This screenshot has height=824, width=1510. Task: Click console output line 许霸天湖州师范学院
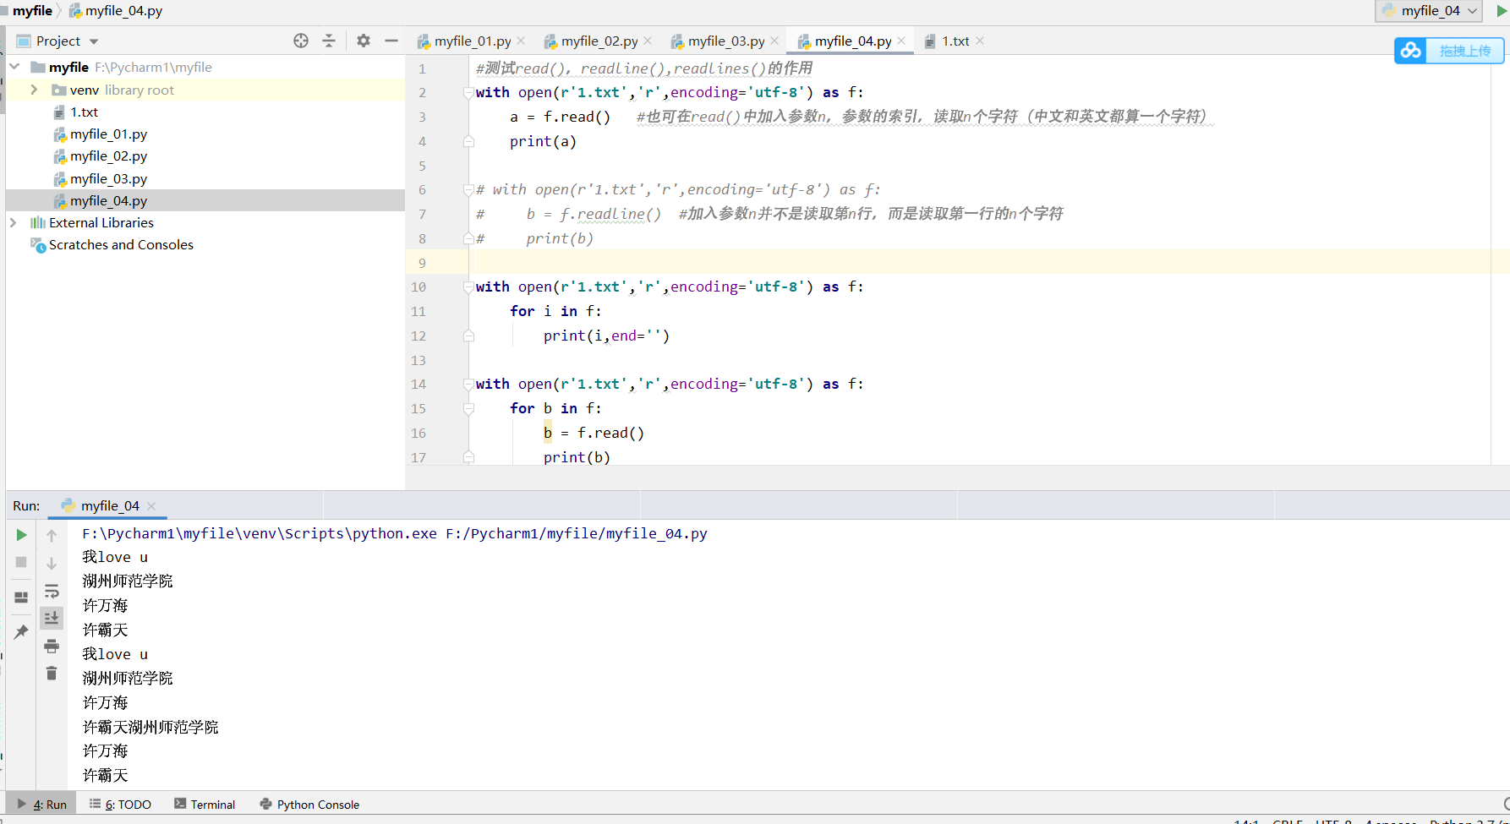click(150, 727)
